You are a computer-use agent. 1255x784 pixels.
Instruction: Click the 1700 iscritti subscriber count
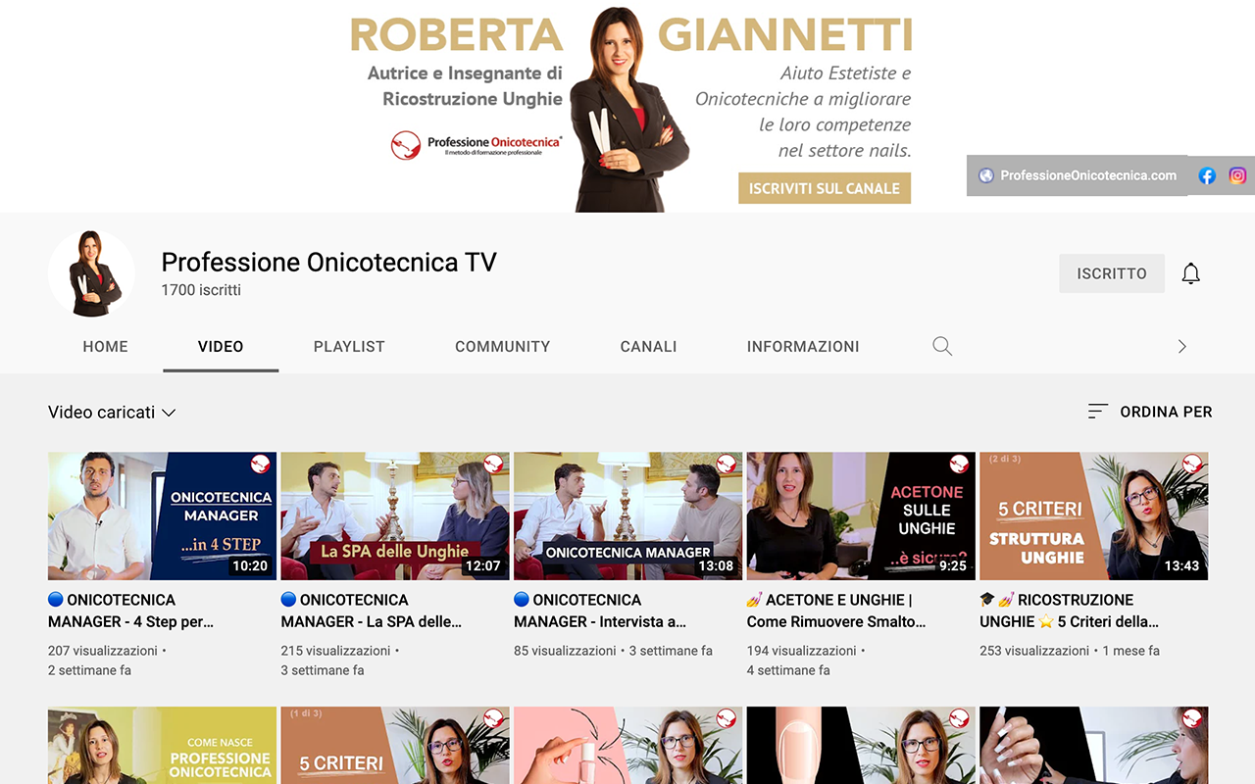point(201,290)
